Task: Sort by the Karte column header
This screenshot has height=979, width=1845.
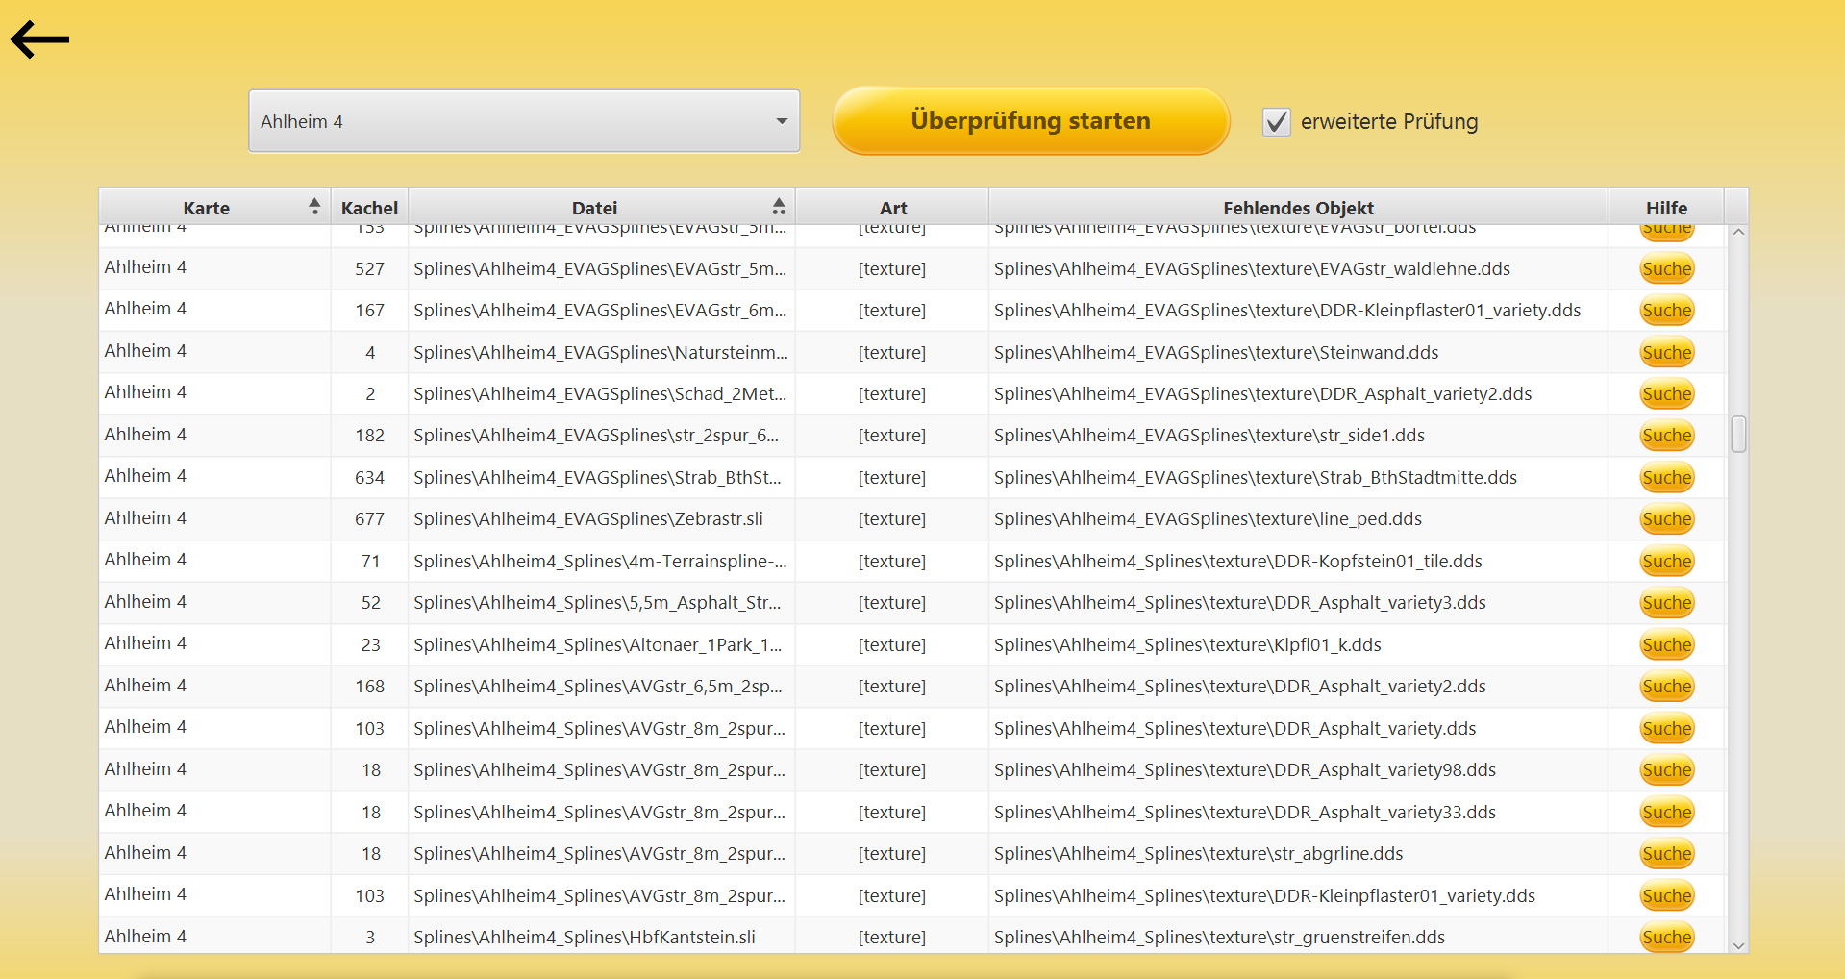Action: pos(207,208)
